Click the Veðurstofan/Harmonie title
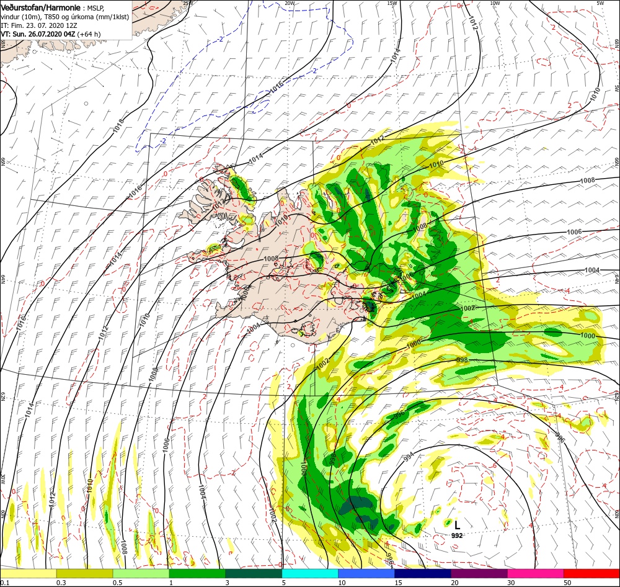 click(x=41, y=7)
